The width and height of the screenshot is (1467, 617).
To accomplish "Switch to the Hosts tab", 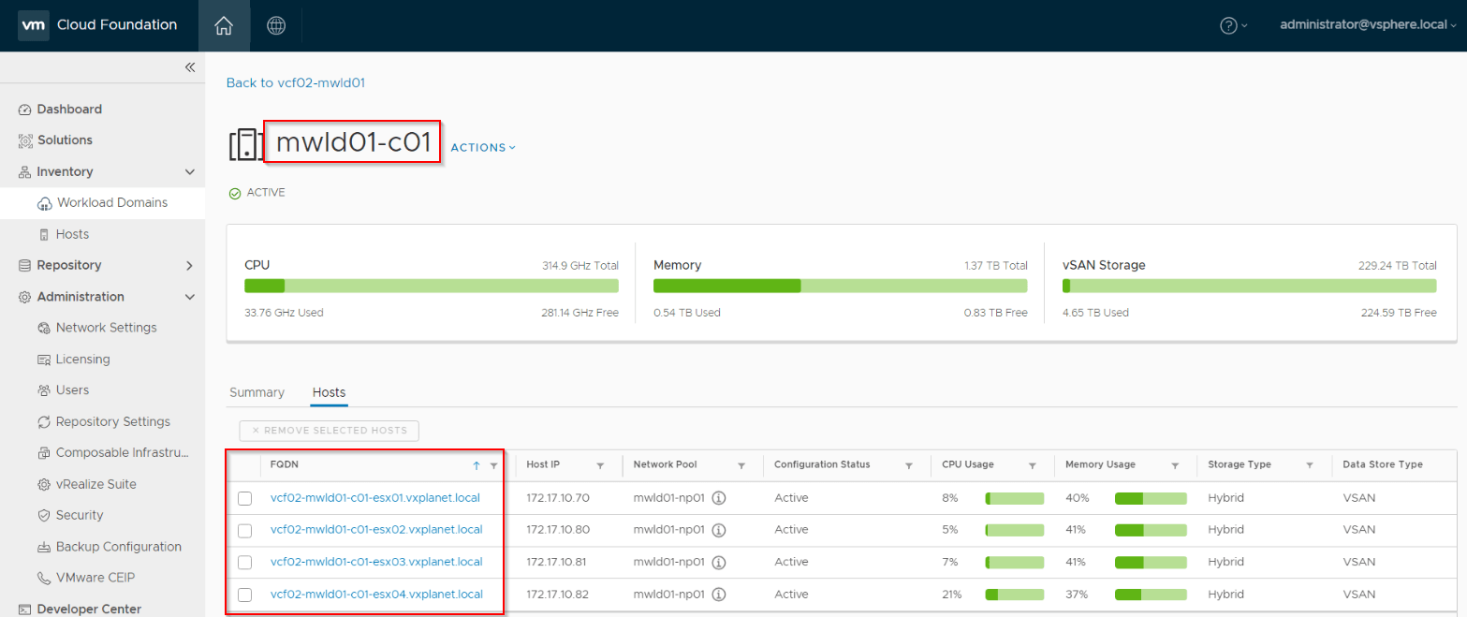I will click(330, 392).
